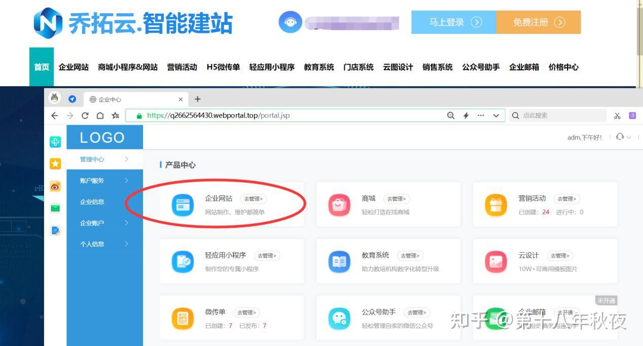
Task: Click the purple translate icon
Action: (632, 116)
